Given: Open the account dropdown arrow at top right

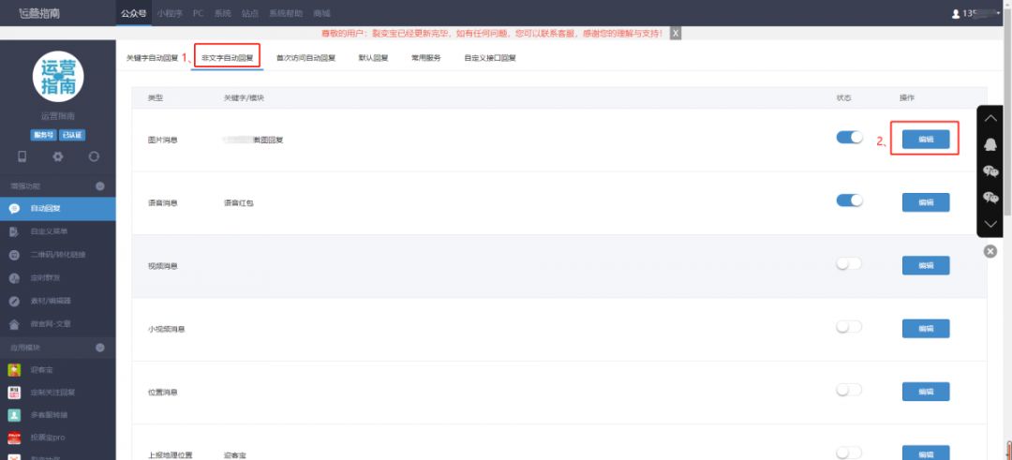Looking at the screenshot, I should [x=999, y=13].
